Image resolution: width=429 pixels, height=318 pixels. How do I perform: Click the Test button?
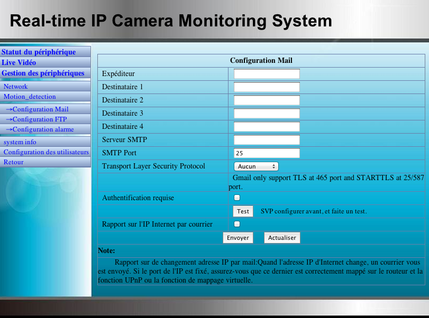tap(243, 211)
